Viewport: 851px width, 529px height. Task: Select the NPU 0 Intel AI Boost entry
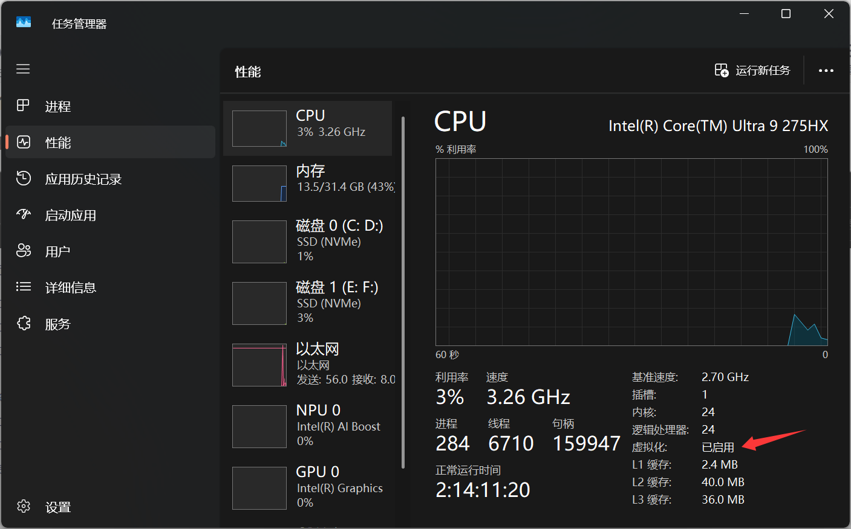tap(308, 426)
